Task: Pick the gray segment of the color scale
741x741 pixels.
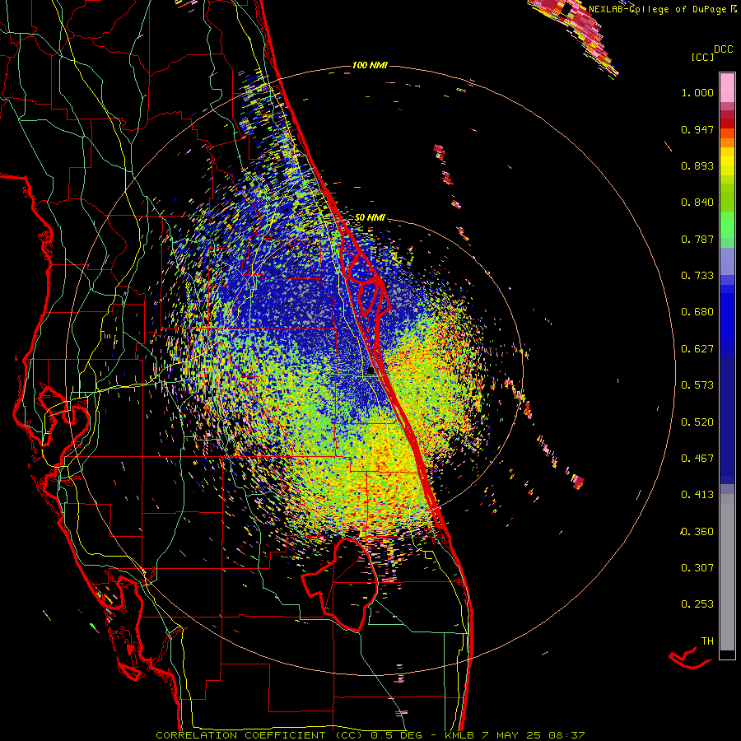Action: pyautogui.click(x=727, y=572)
